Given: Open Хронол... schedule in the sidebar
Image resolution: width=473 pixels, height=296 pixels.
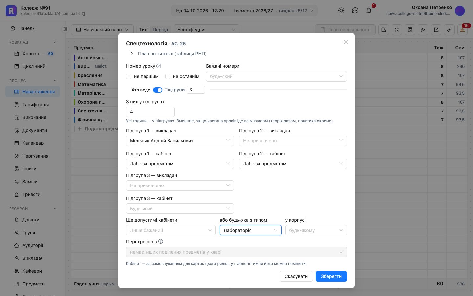Looking at the screenshot, I should [x=33, y=54].
